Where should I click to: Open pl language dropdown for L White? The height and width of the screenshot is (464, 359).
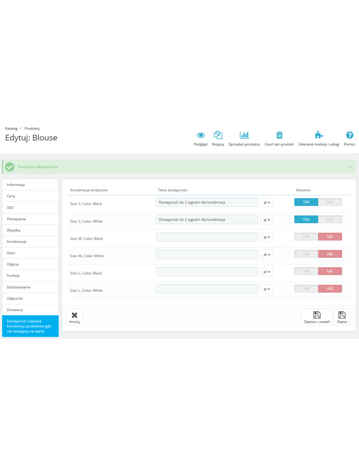click(x=267, y=289)
